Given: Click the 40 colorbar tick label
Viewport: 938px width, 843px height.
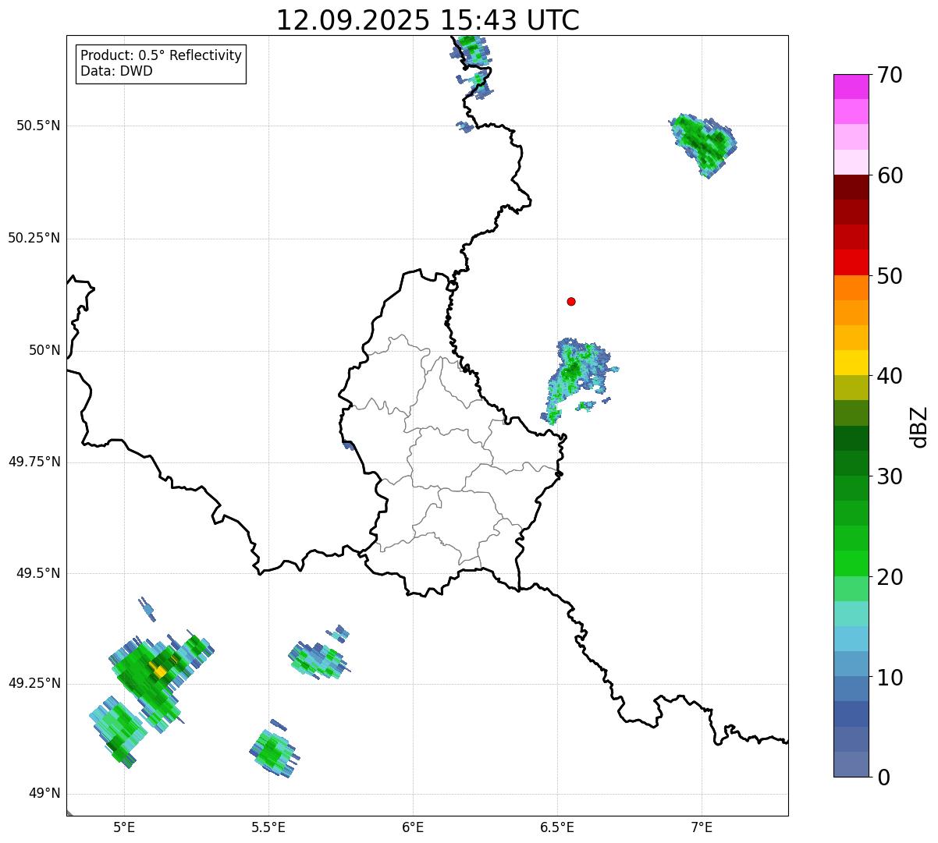Looking at the screenshot, I should click(890, 376).
